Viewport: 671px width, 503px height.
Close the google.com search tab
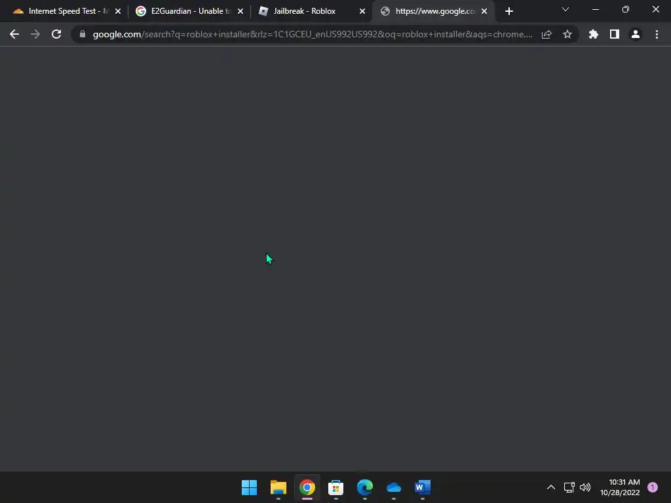[x=484, y=12]
